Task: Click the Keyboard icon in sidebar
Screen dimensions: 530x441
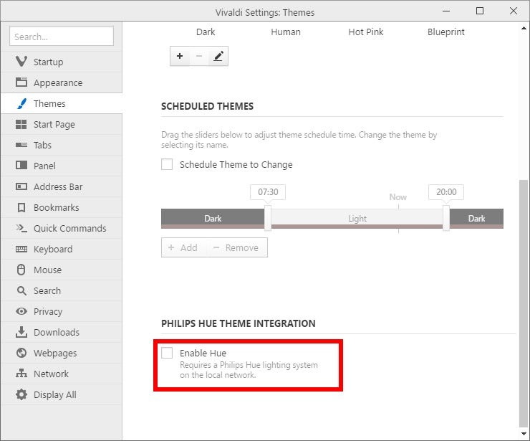Action: click(x=21, y=249)
